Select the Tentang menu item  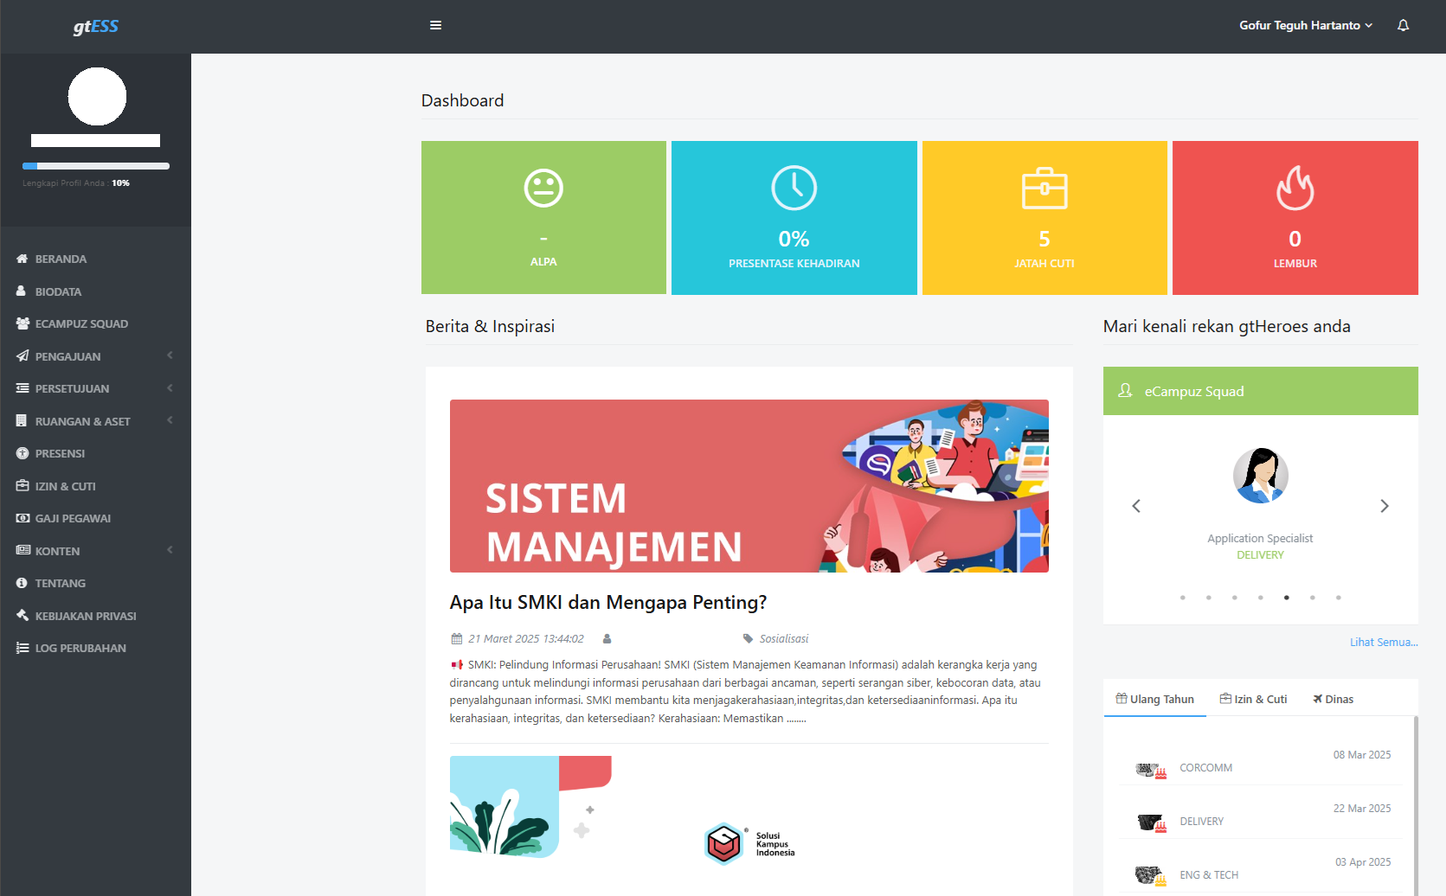(x=61, y=583)
